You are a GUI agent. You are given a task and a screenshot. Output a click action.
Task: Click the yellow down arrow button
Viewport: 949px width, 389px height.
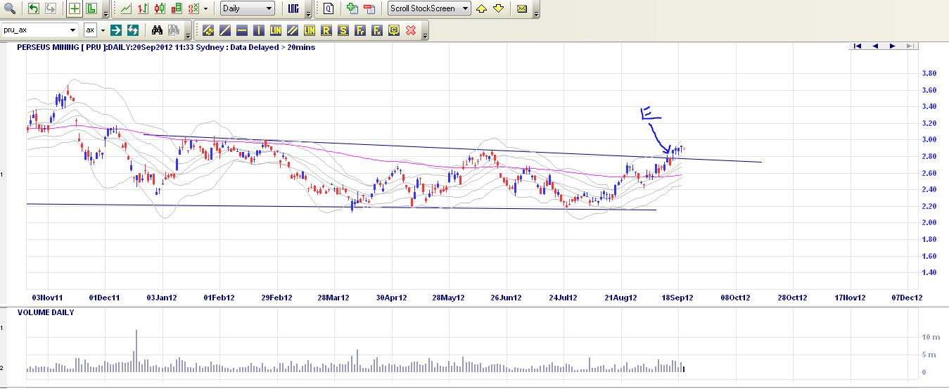click(x=498, y=8)
